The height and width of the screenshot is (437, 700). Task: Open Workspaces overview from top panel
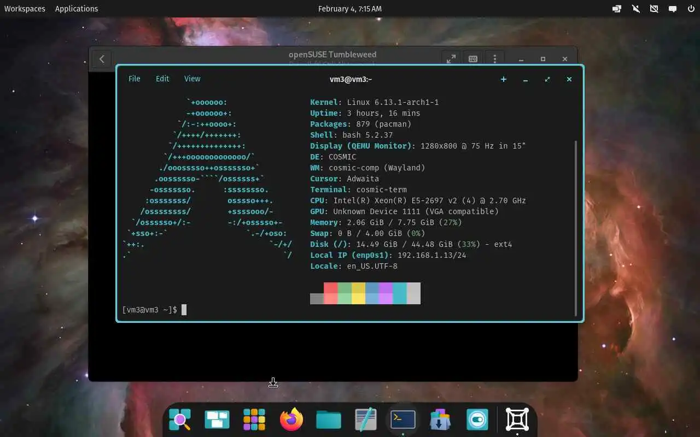[x=25, y=9]
